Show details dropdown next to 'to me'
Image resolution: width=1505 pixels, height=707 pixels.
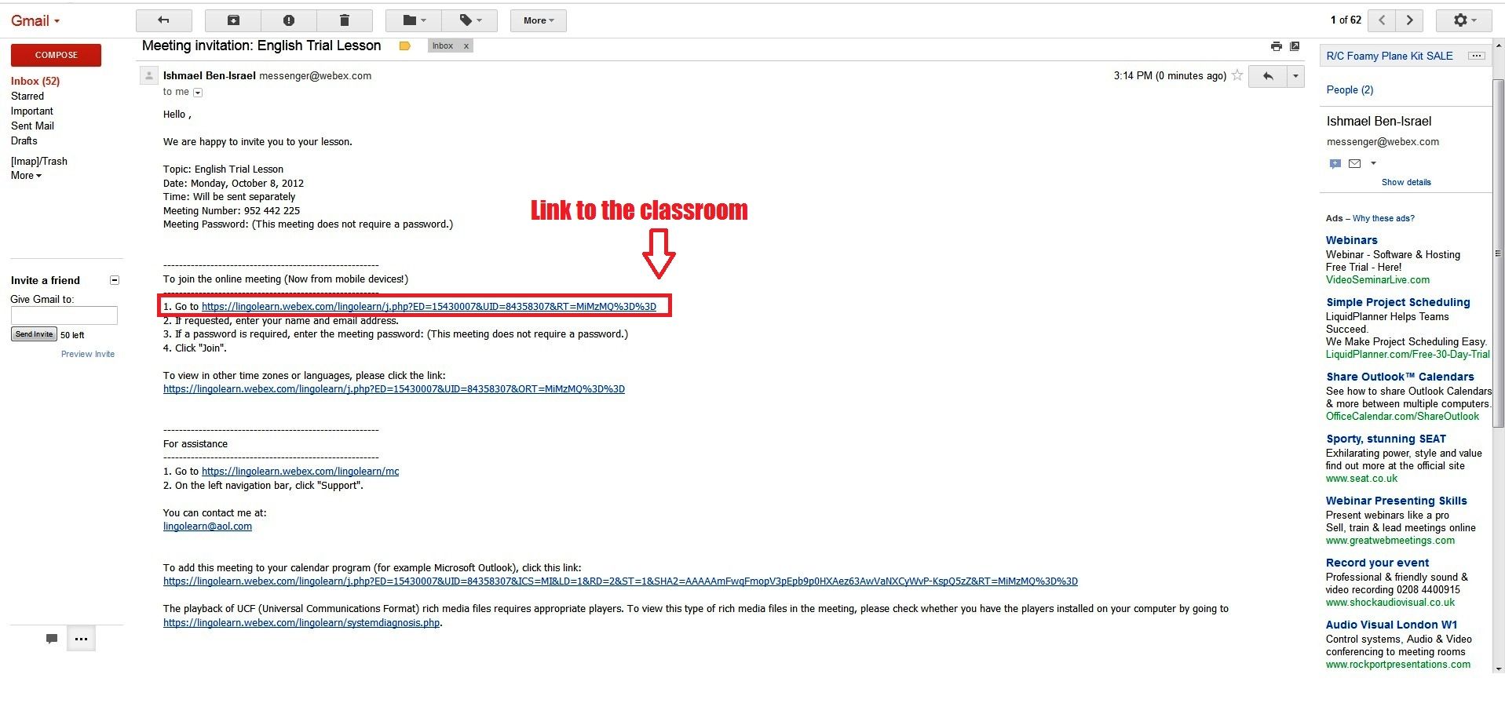[198, 93]
